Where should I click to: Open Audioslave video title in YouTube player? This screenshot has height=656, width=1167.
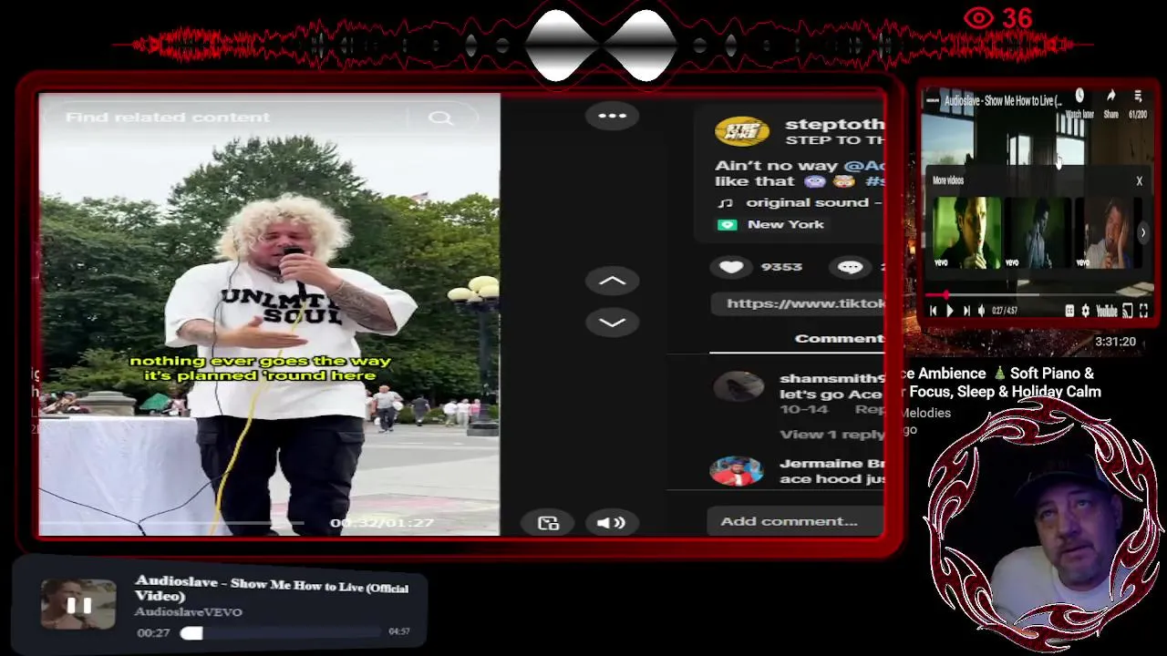pos(1003,101)
